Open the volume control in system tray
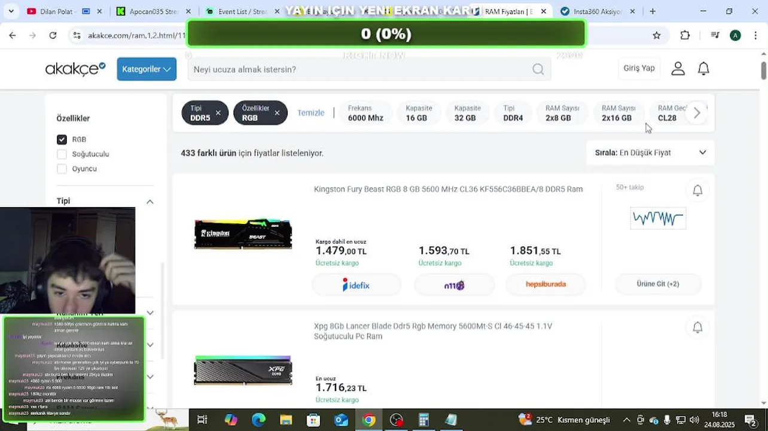 (x=694, y=420)
